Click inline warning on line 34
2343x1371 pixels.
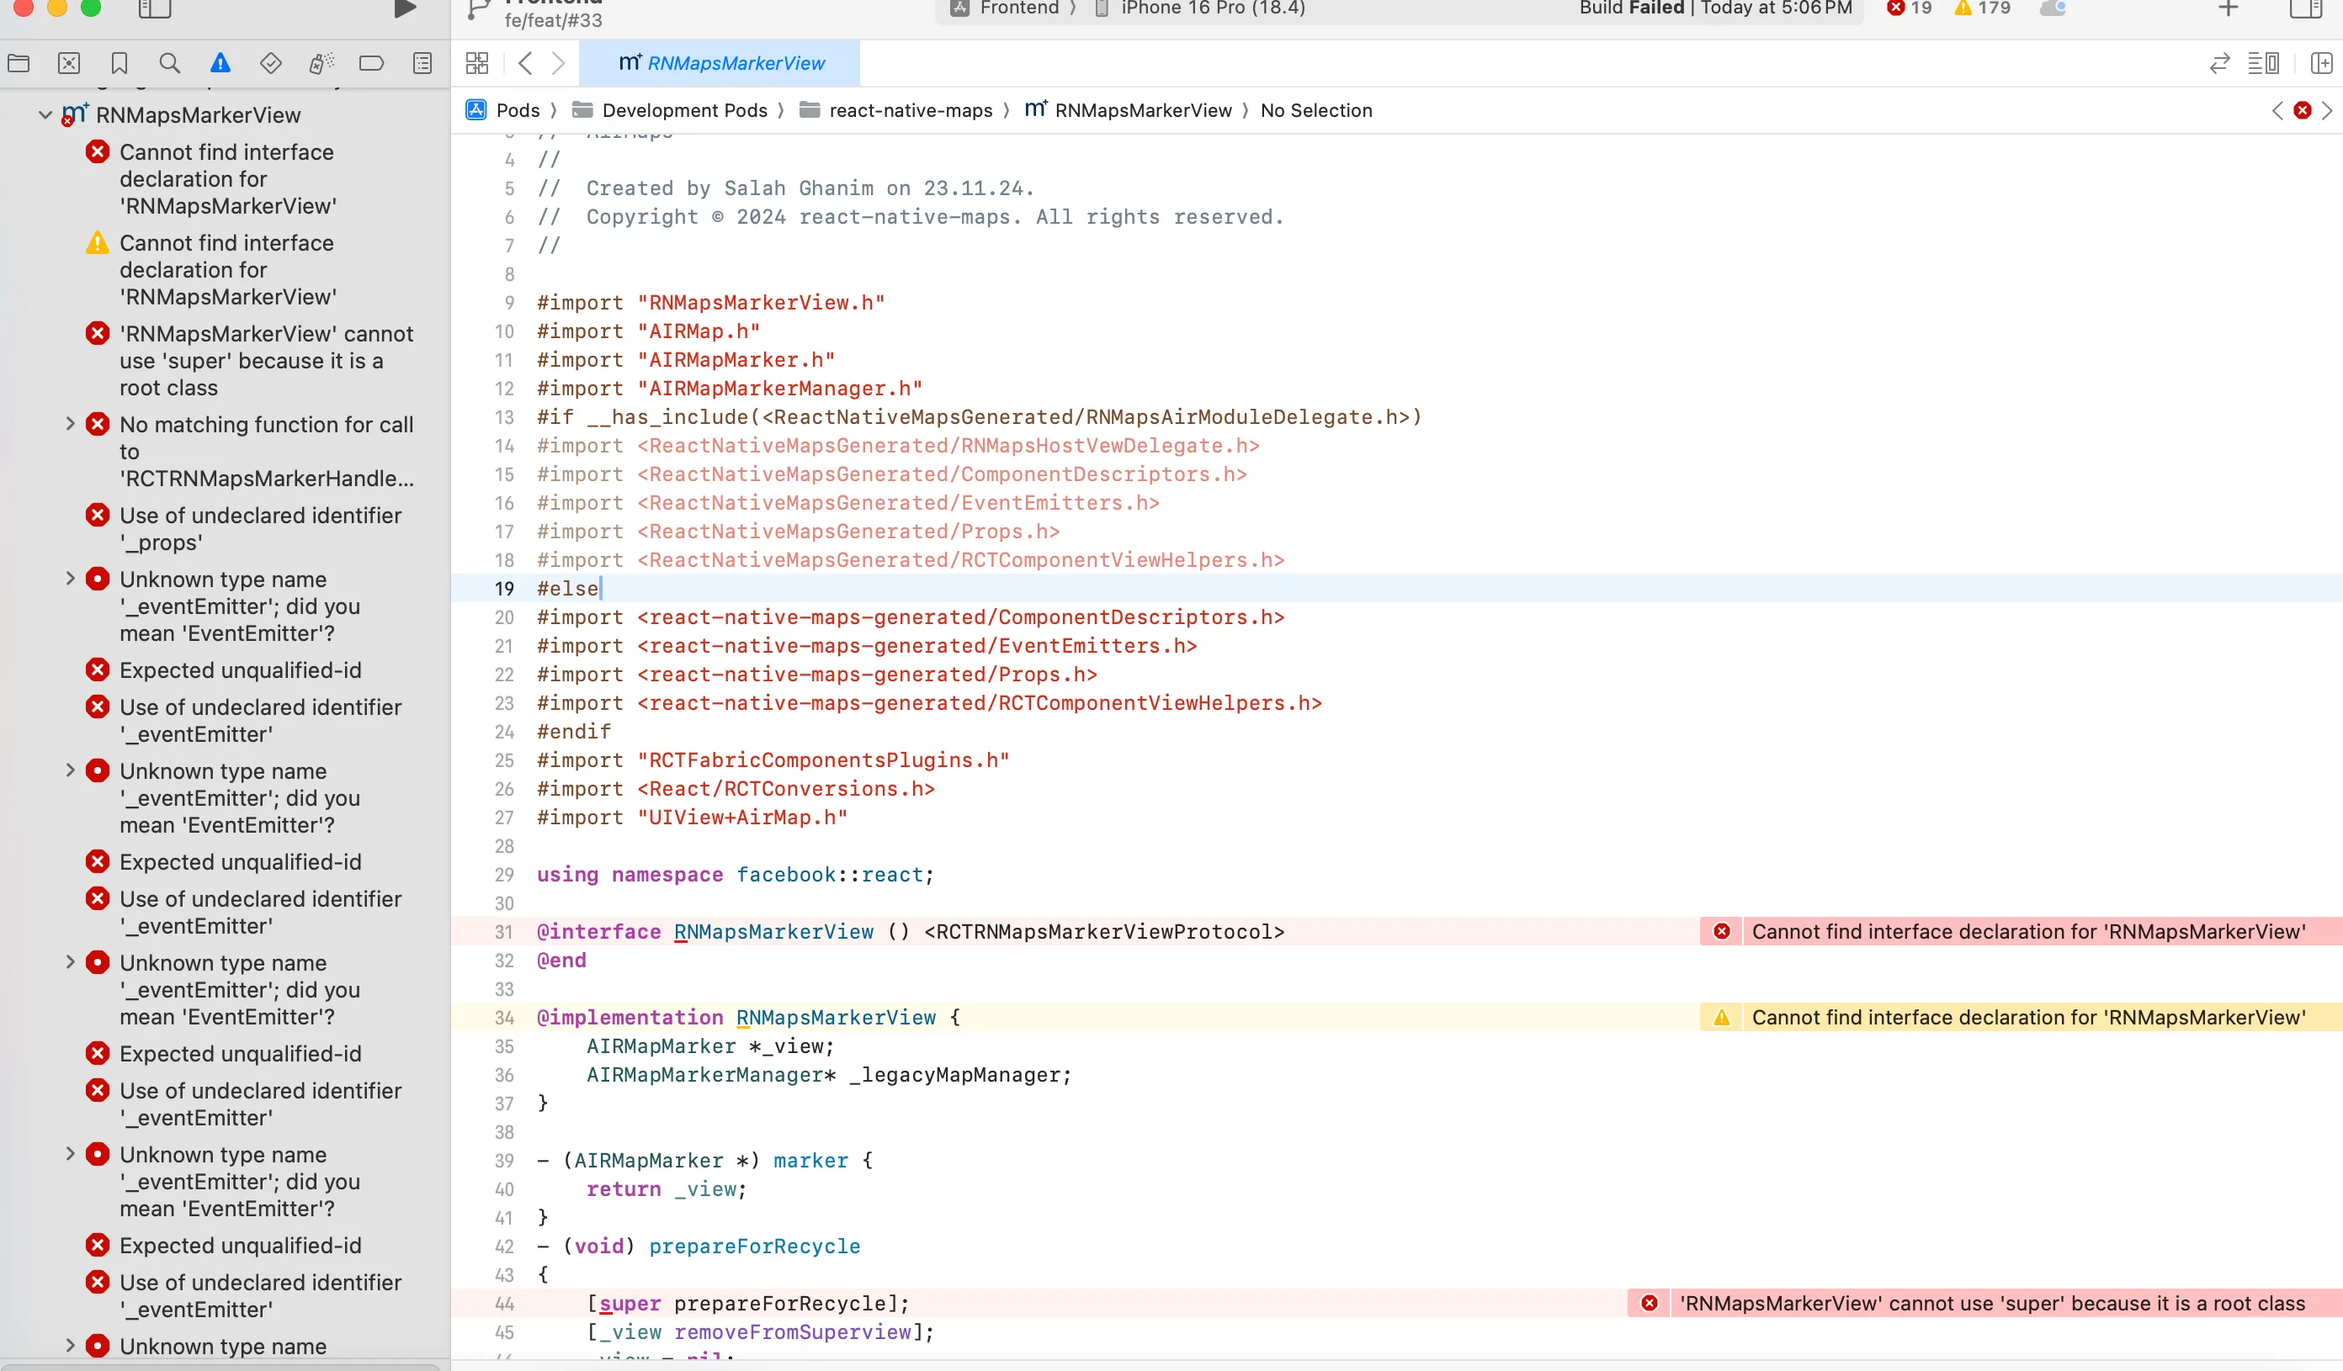point(2022,1017)
